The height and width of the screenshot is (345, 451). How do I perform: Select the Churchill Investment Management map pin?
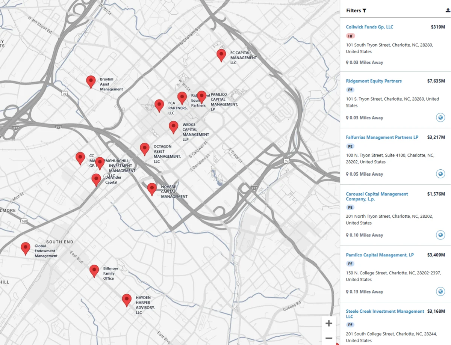coord(100,163)
